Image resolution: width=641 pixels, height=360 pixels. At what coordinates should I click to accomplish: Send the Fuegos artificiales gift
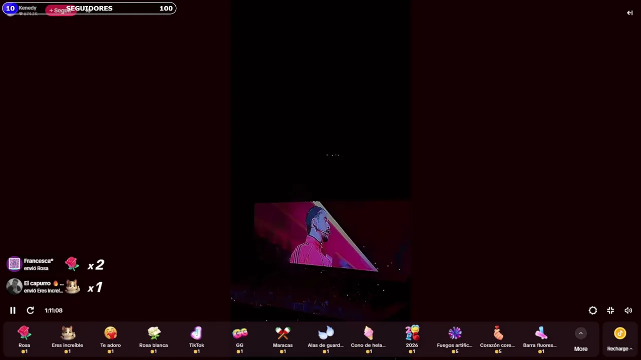(x=455, y=339)
